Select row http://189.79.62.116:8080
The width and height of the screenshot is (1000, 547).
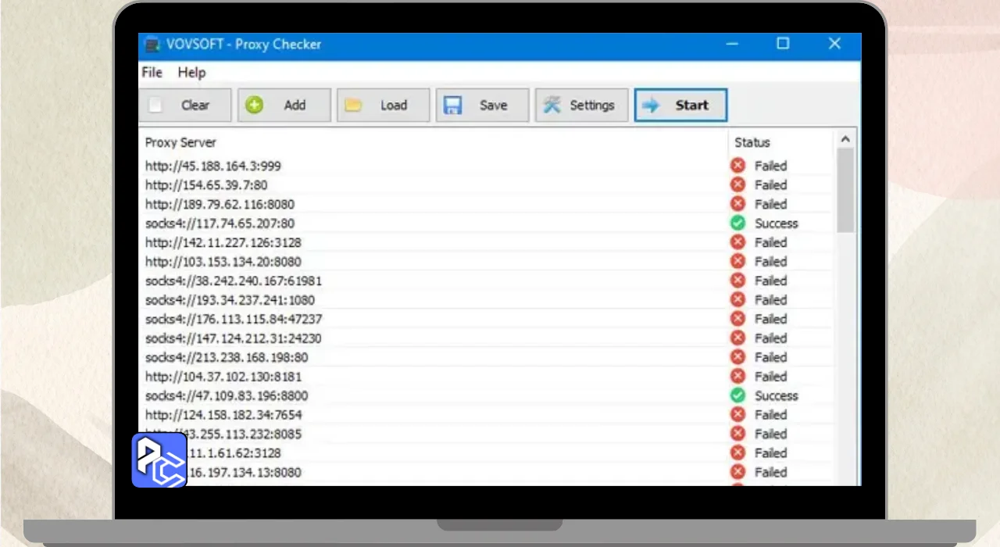pos(484,204)
